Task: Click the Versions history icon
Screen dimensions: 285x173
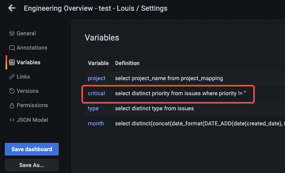Action: tap(12, 91)
